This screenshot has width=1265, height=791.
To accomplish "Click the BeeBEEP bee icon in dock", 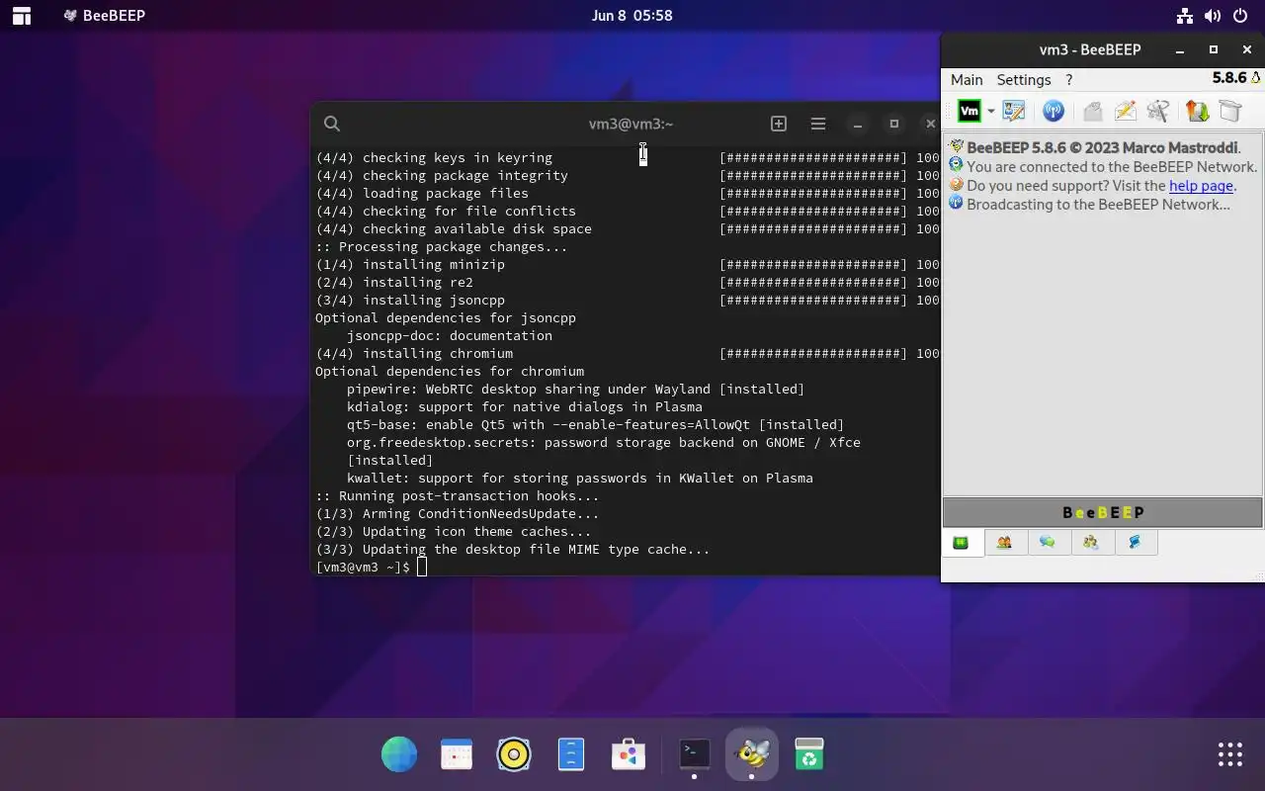I will (752, 754).
